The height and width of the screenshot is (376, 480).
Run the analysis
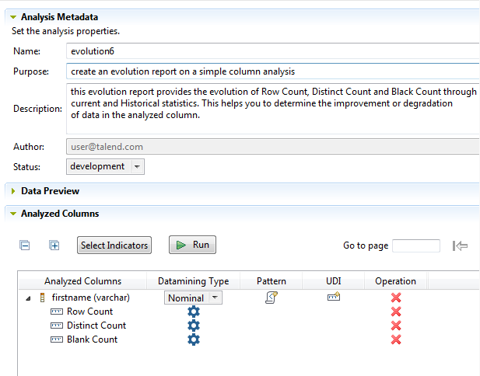192,245
